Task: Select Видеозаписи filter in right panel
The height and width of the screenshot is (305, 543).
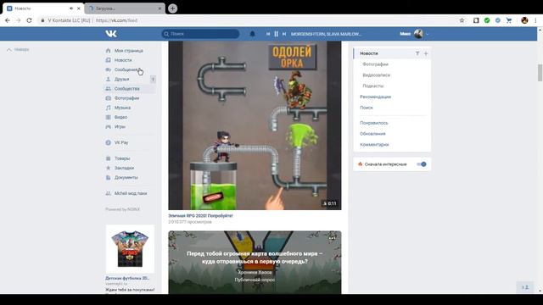Action: [377, 75]
